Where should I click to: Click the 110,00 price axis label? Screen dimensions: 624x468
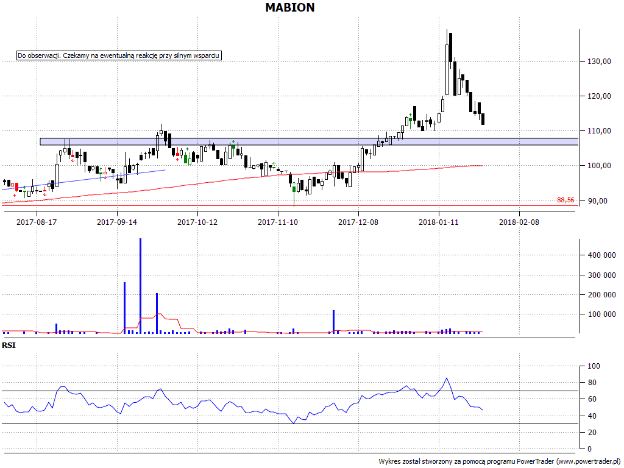click(599, 130)
